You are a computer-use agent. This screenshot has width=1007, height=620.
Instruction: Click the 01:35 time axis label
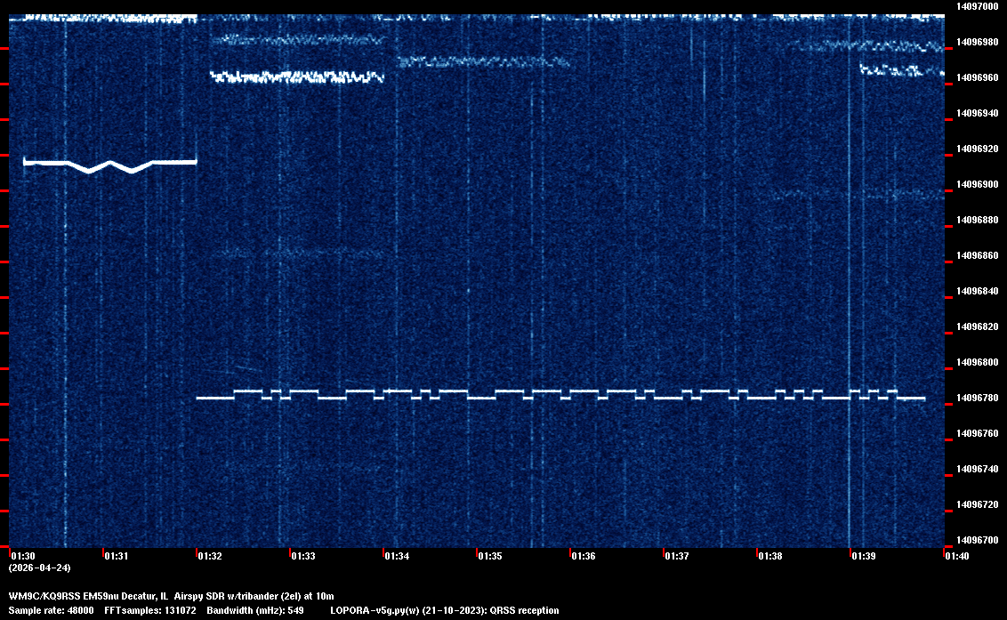click(490, 556)
